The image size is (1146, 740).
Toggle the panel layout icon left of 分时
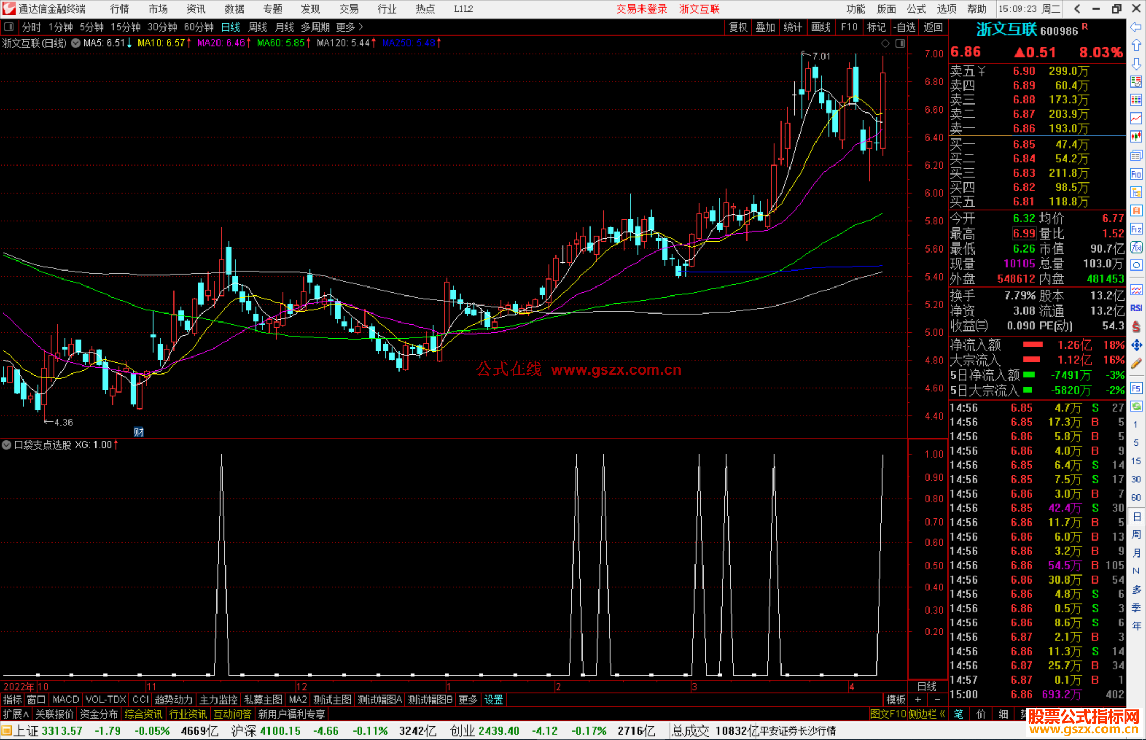click(x=9, y=27)
